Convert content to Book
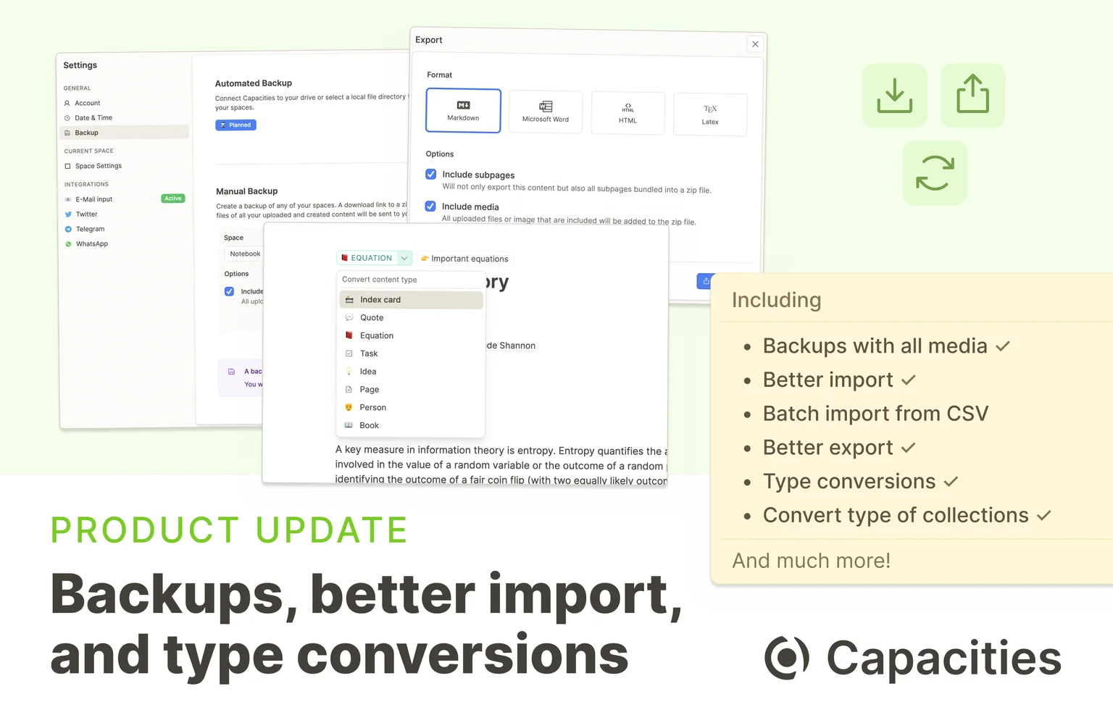 [411, 426]
